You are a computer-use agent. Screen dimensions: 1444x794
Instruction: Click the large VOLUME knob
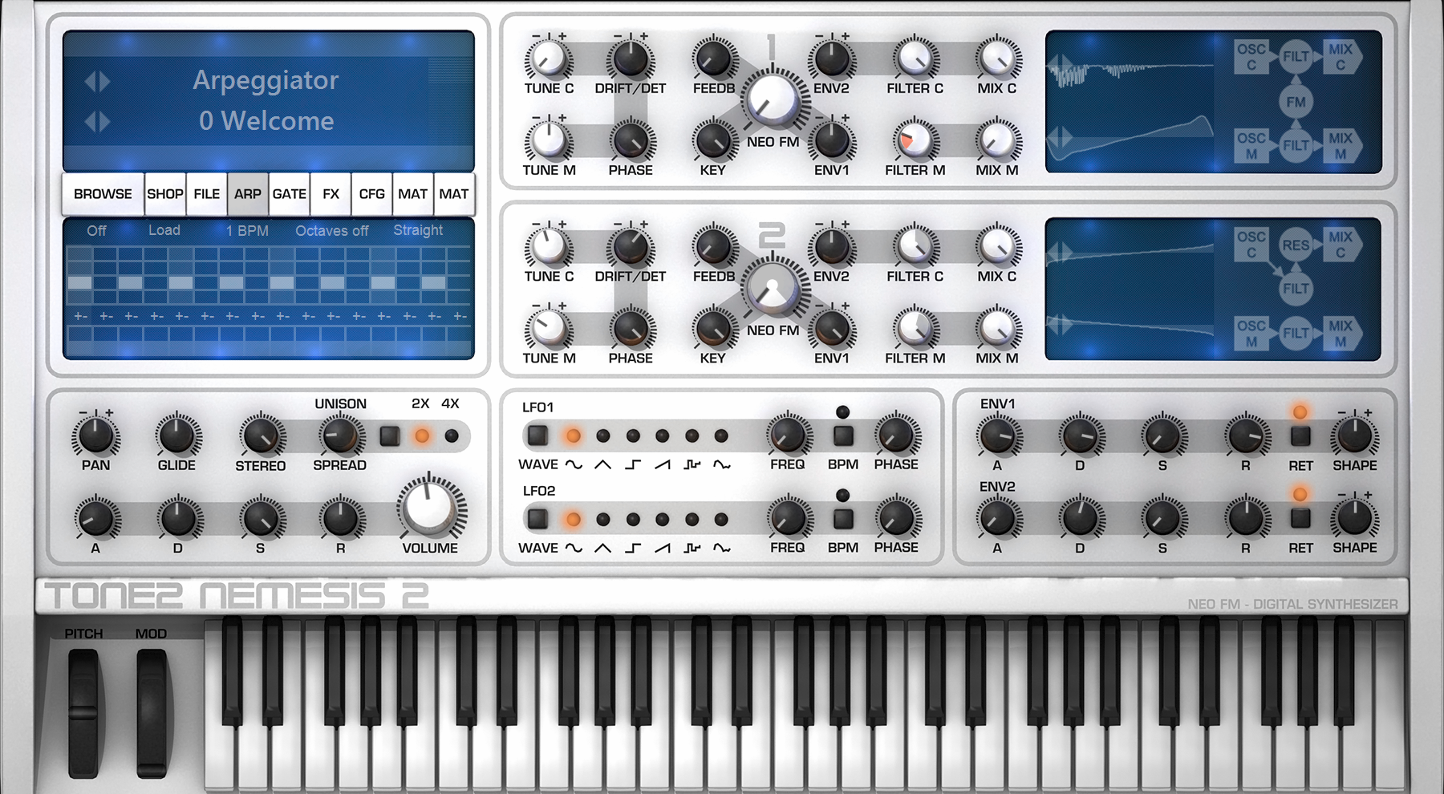(x=430, y=508)
